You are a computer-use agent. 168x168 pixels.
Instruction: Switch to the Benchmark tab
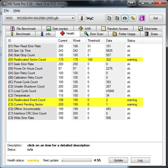(21, 34)
